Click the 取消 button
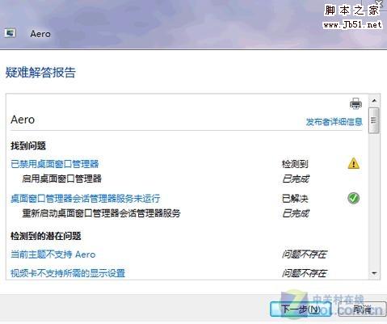The image size is (387, 324). coord(362,309)
